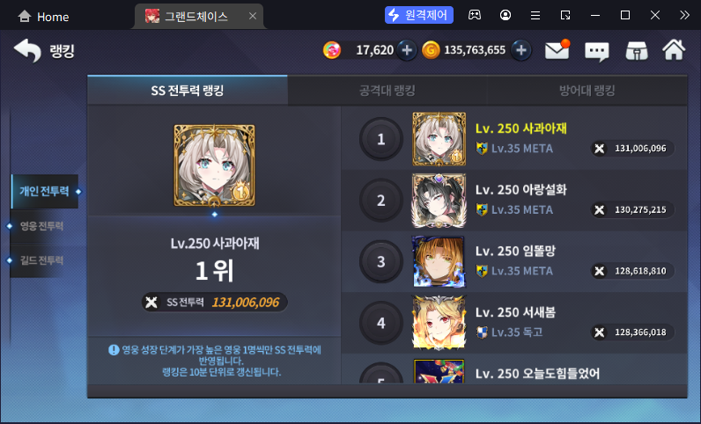The image size is (701, 424).
Task: Switch to the 방어대 랭킹 tab
Action: pyautogui.click(x=587, y=91)
